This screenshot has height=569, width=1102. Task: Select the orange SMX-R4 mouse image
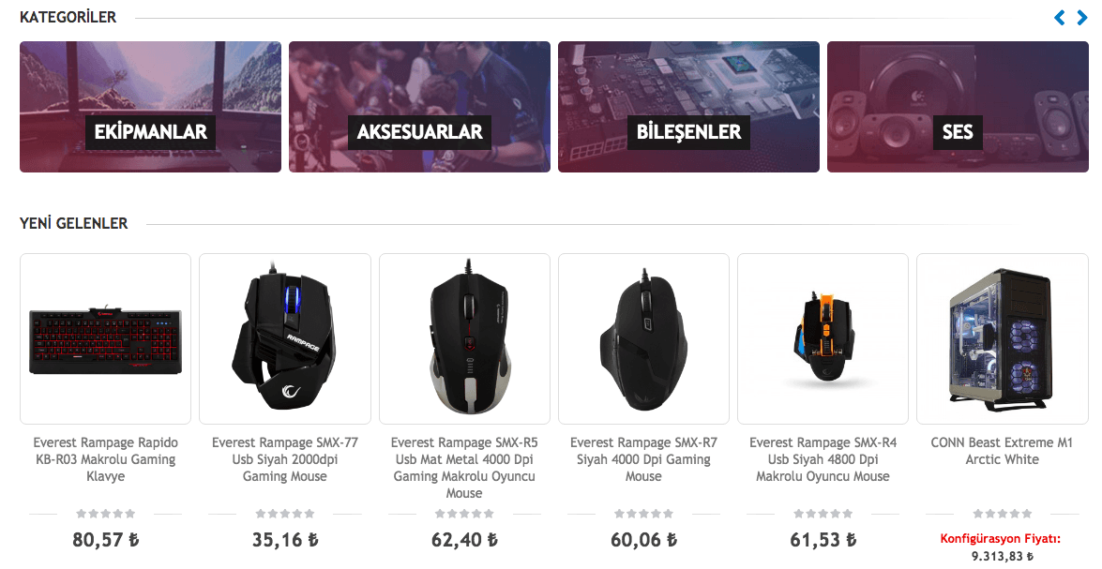pyautogui.click(x=823, y=339)
